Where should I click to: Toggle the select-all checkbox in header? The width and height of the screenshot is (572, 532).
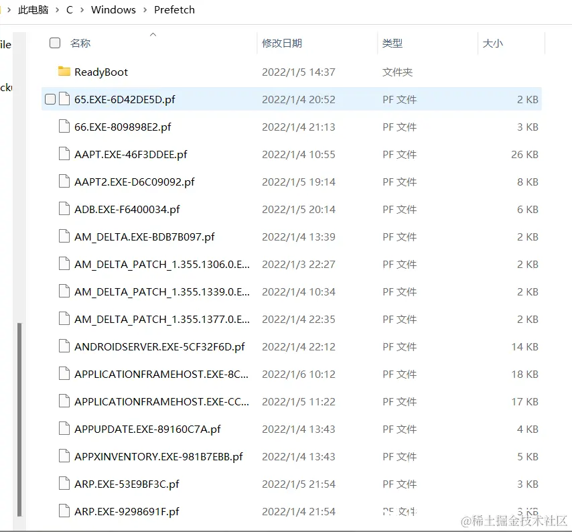click(x=55, y=43)
